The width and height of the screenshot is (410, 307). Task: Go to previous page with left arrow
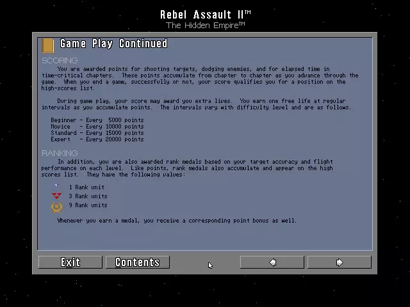point(272,262)
